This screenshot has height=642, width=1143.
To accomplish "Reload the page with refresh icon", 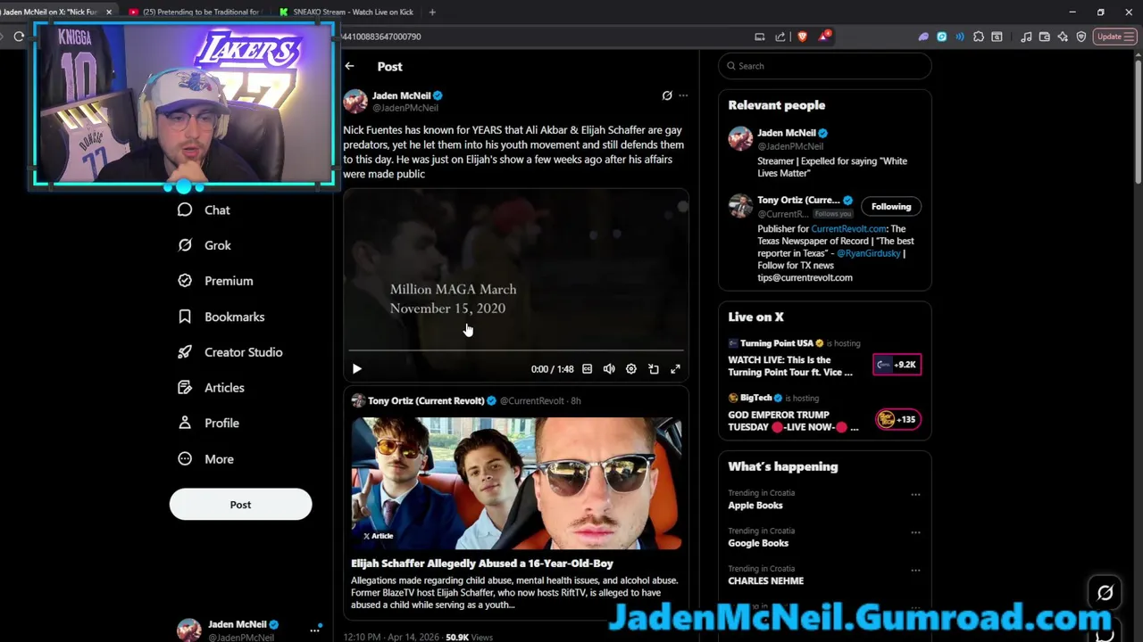I will click(x=19, y=37).
